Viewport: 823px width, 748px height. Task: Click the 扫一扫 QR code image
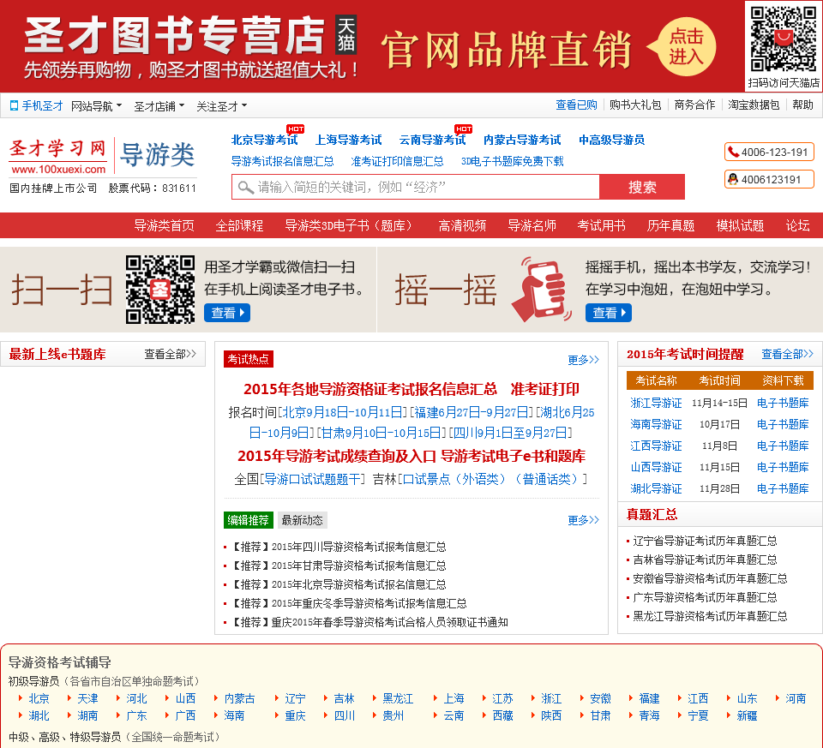click(160, 290)
